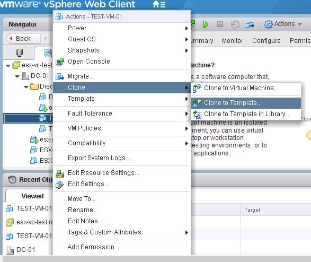This screenshot has width=311, height=262.
Task: Click the Disc folder icon in tree
Action: [34, 86]
